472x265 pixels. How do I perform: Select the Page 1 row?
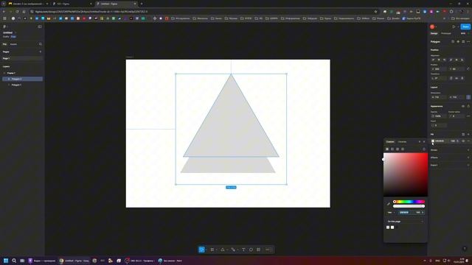22,59
